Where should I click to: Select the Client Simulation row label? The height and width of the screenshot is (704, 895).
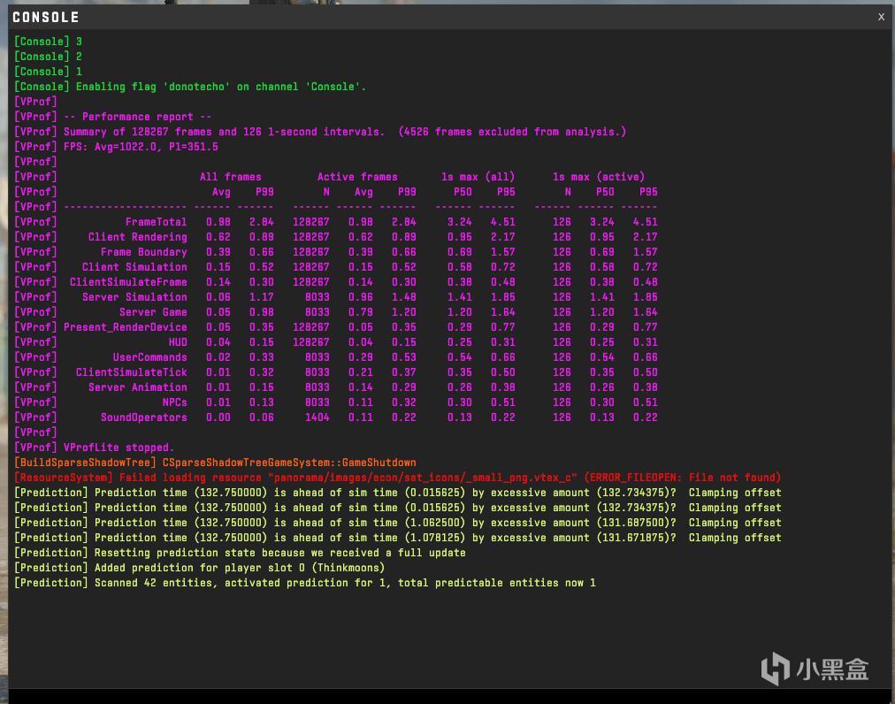[x=134, y=267]
